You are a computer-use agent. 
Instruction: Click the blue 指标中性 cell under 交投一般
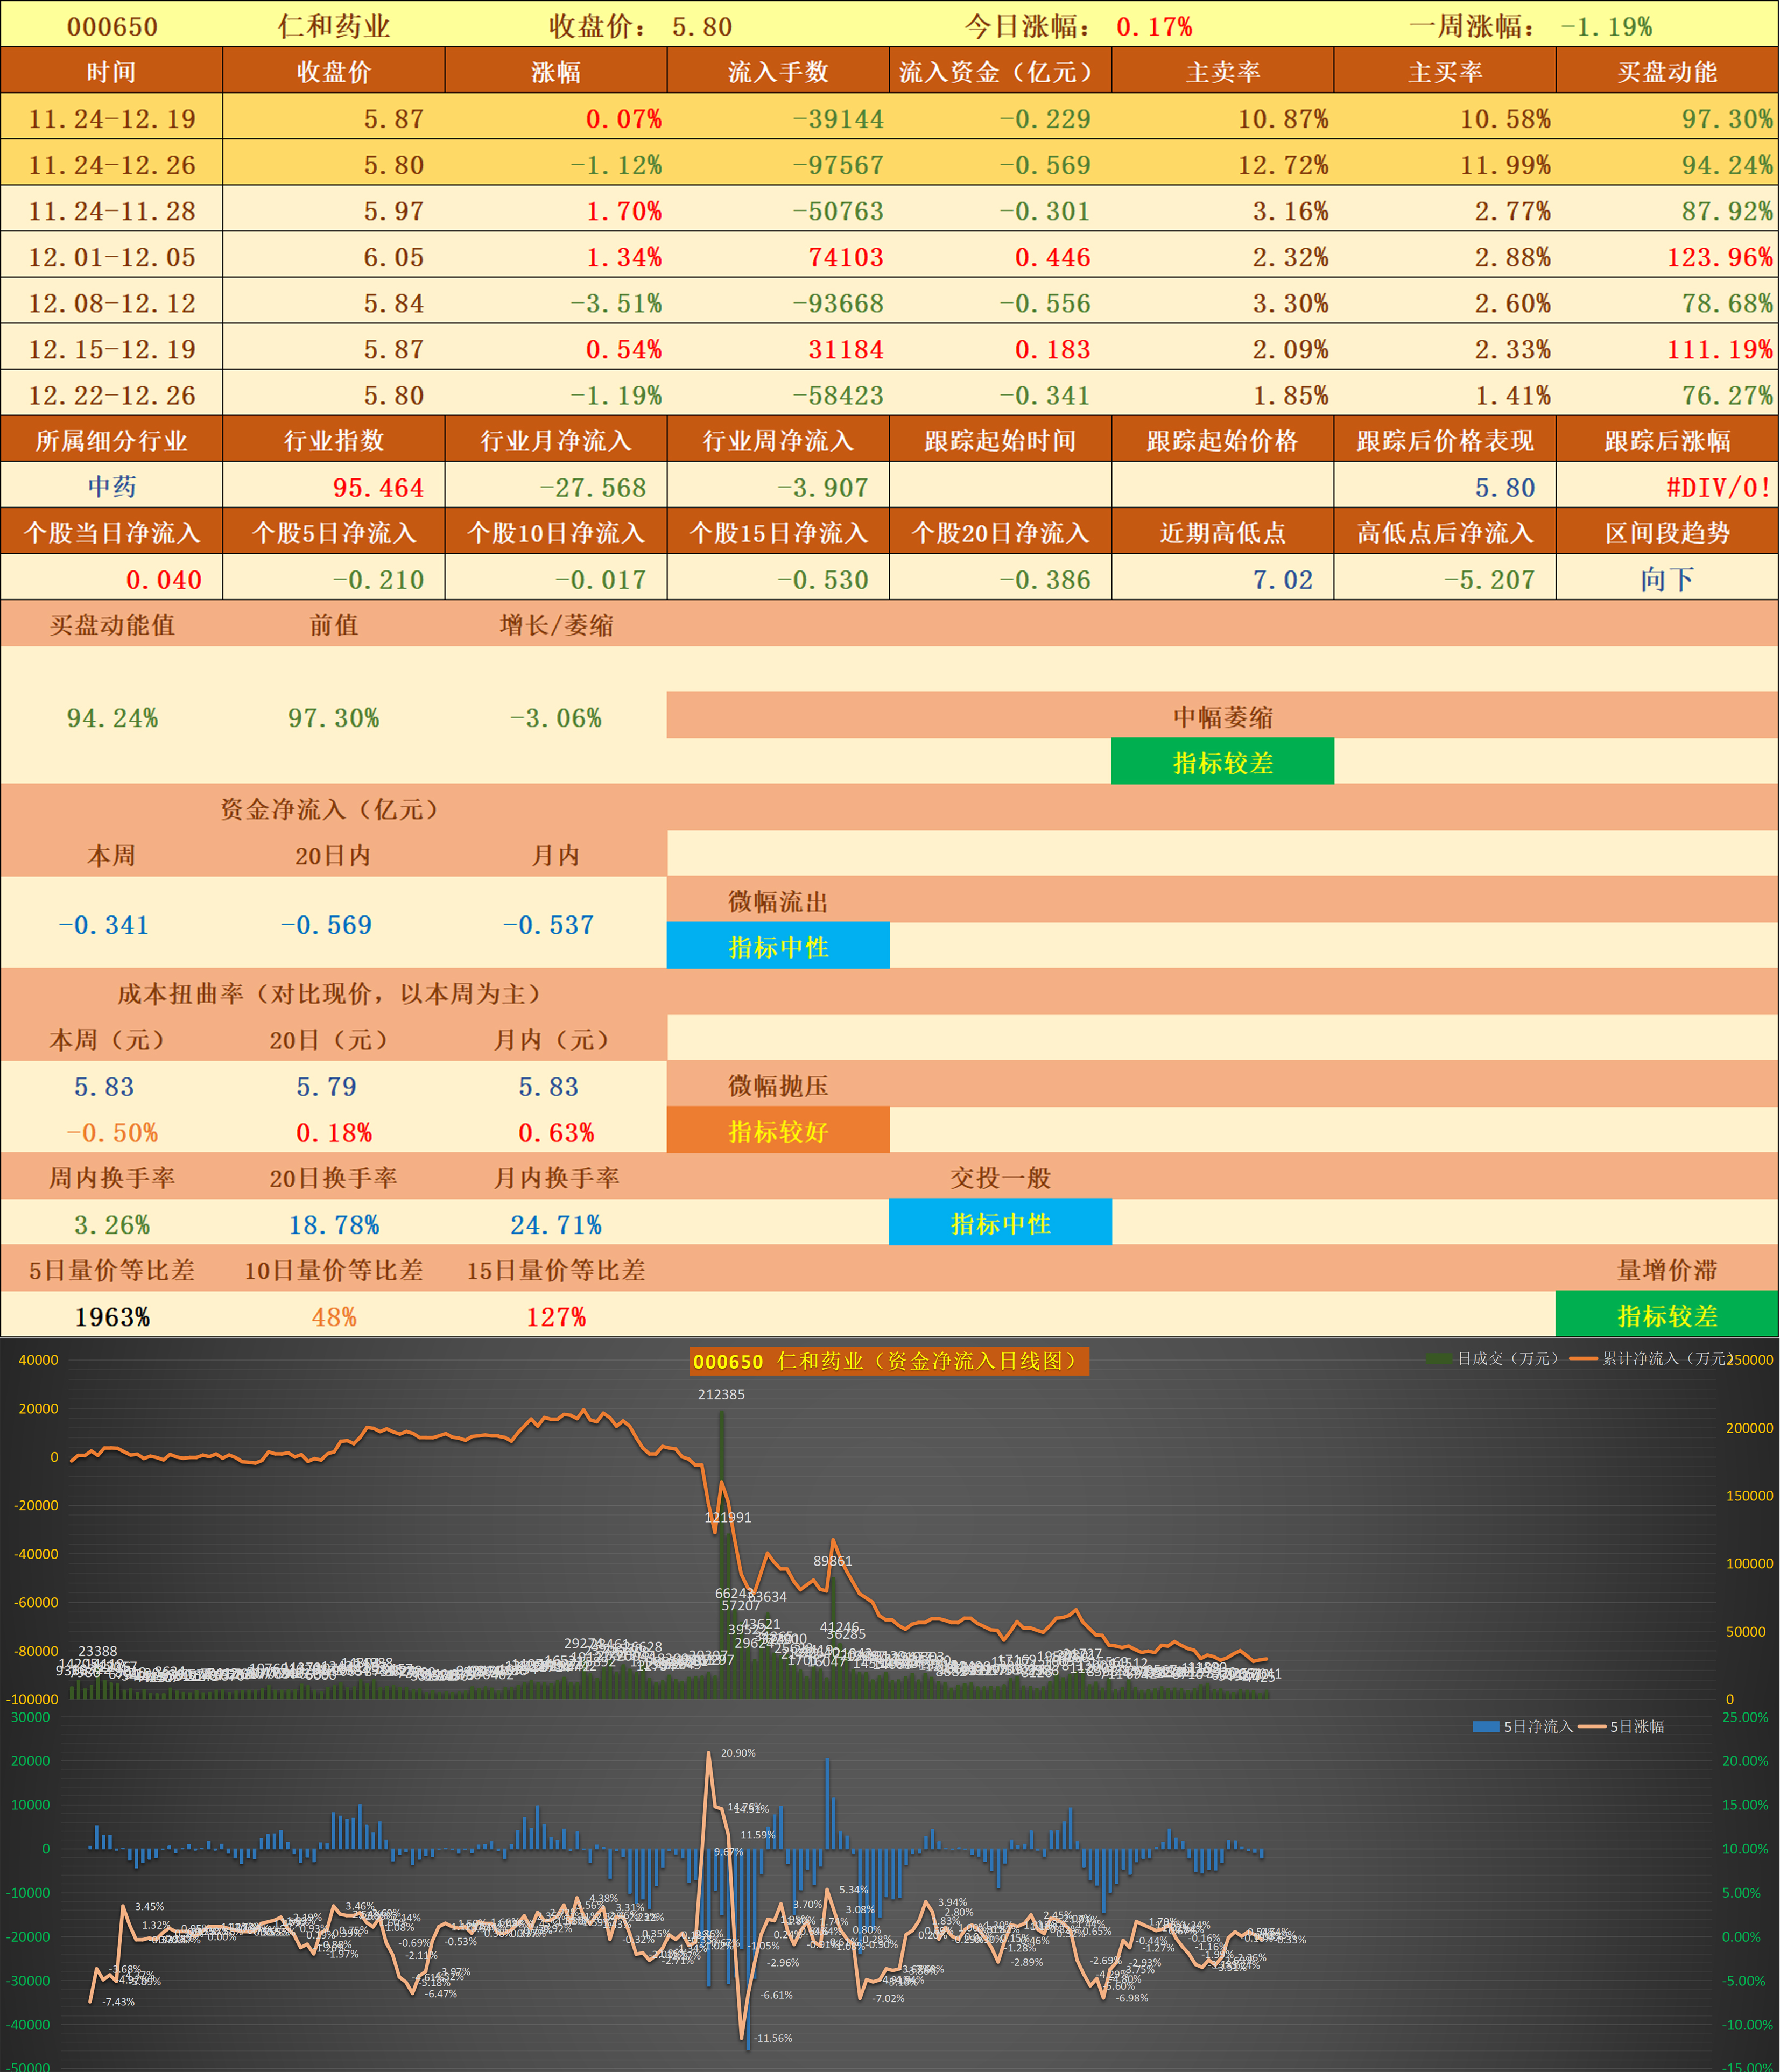pyautogui.click(x=1000, y=1223)
